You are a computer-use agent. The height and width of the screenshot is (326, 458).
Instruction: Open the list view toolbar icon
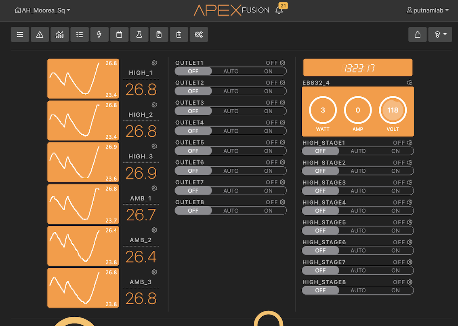coord(20,34)
